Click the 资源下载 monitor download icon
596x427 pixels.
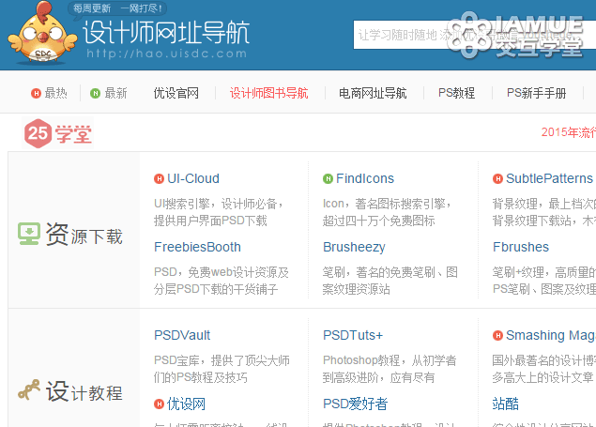(29, 234)
